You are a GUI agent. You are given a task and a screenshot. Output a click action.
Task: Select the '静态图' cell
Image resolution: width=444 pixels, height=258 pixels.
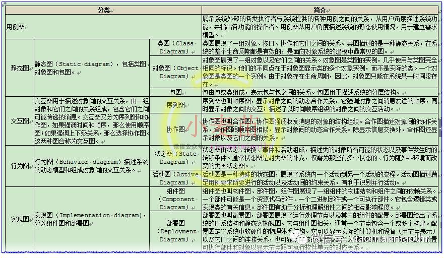(x=20, y=68)
